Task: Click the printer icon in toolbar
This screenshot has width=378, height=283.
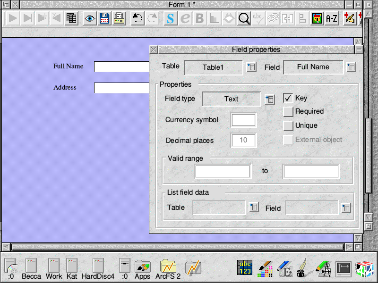Action: 119,18
